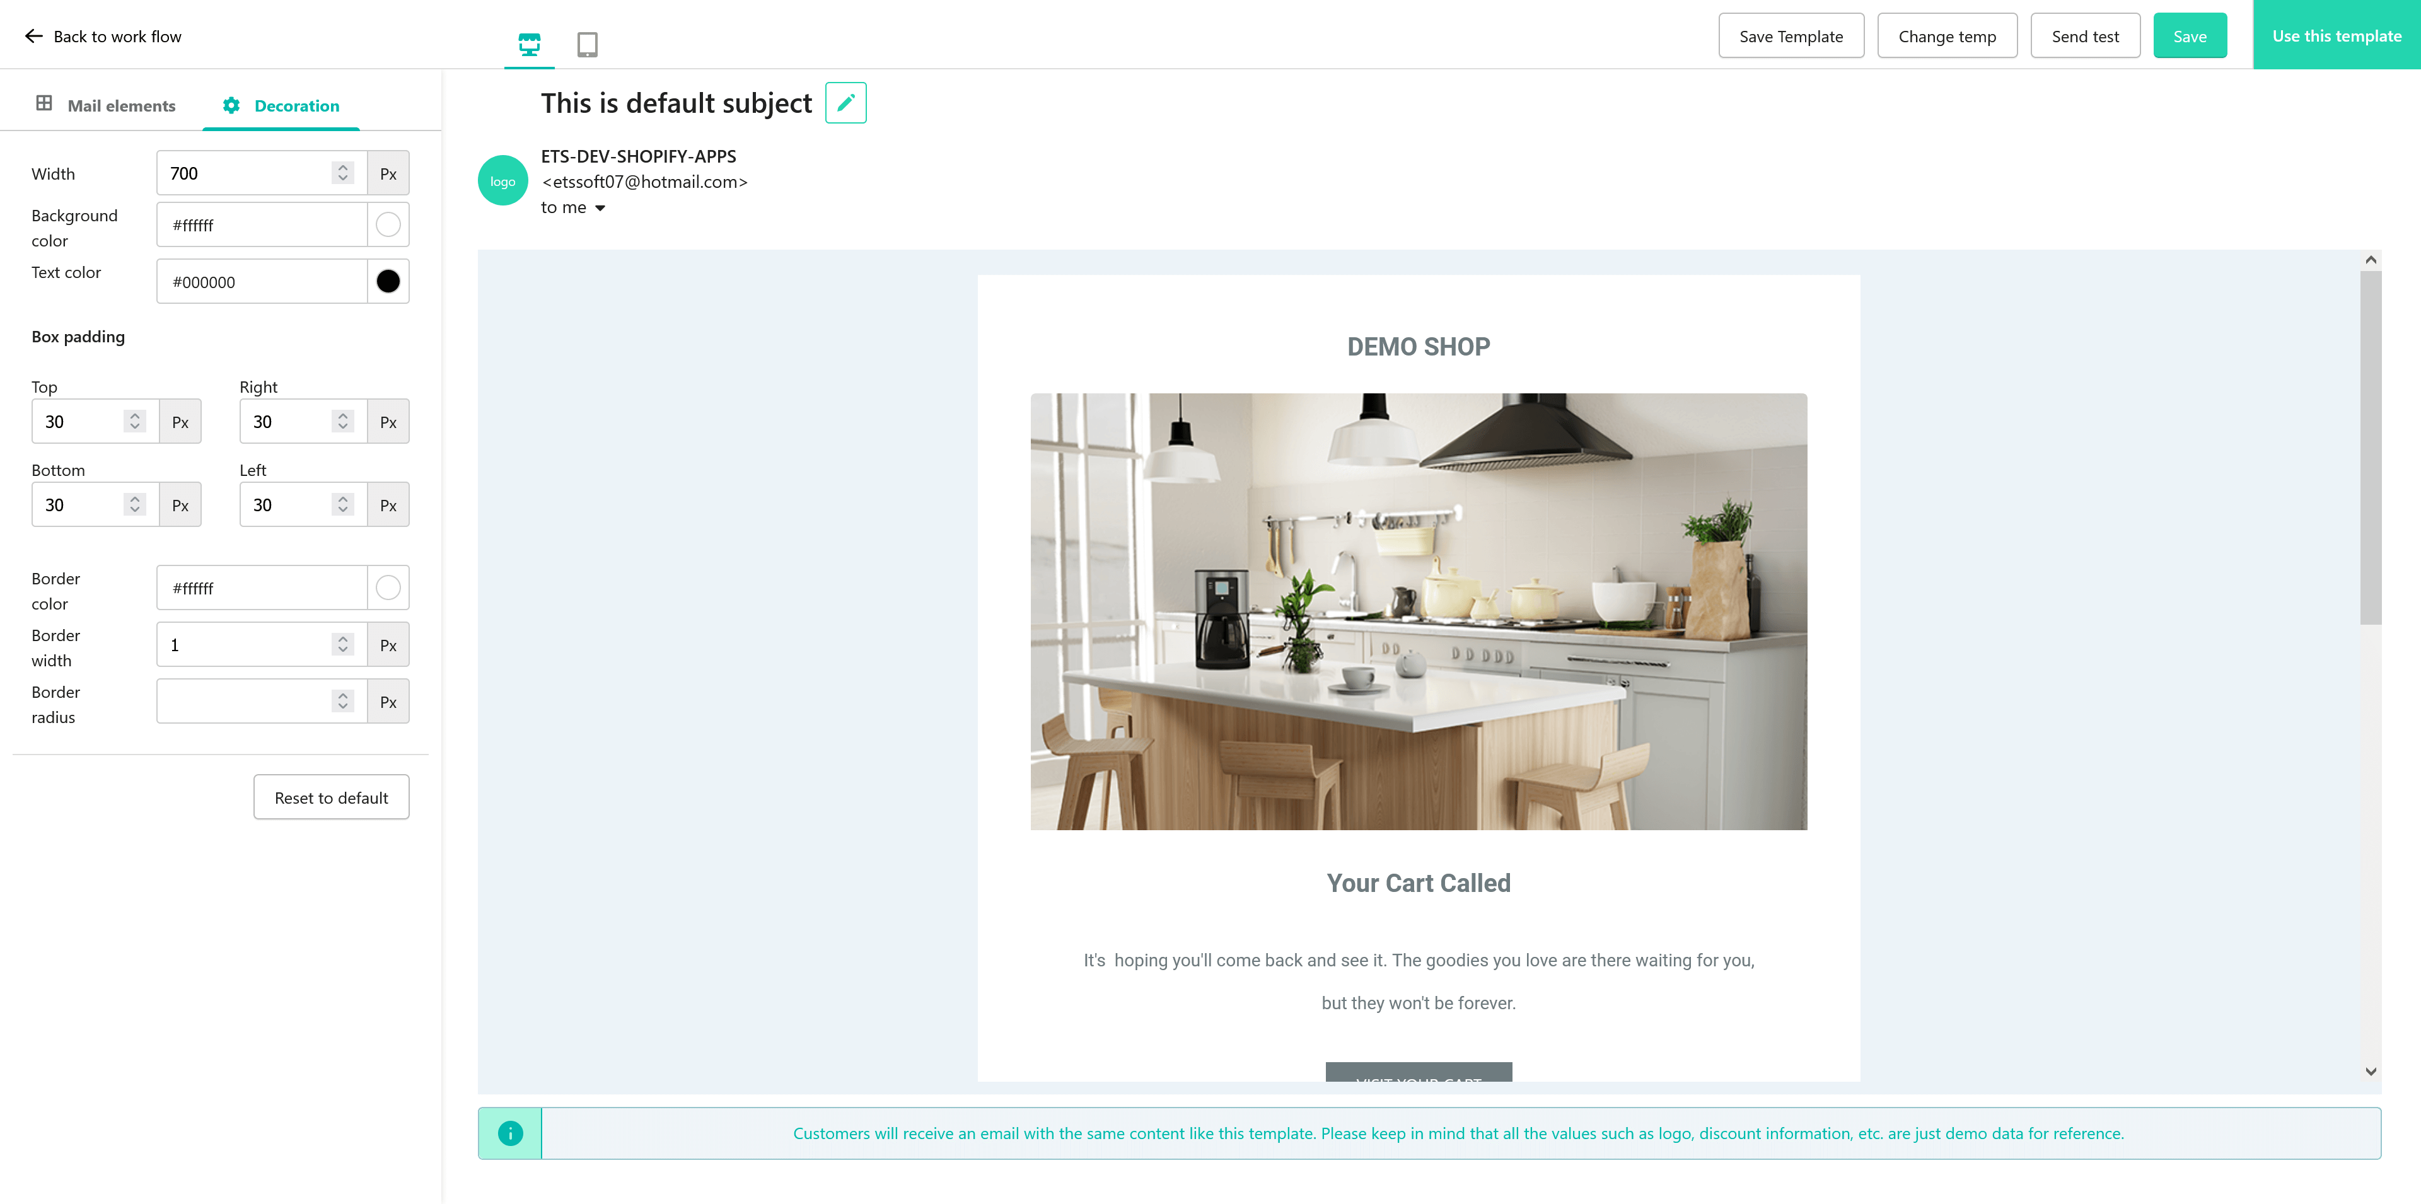Viewport: 2421px width, 1204px height.
Task: Click the info icon in notice bar
Action: [x=510, y=1133]
